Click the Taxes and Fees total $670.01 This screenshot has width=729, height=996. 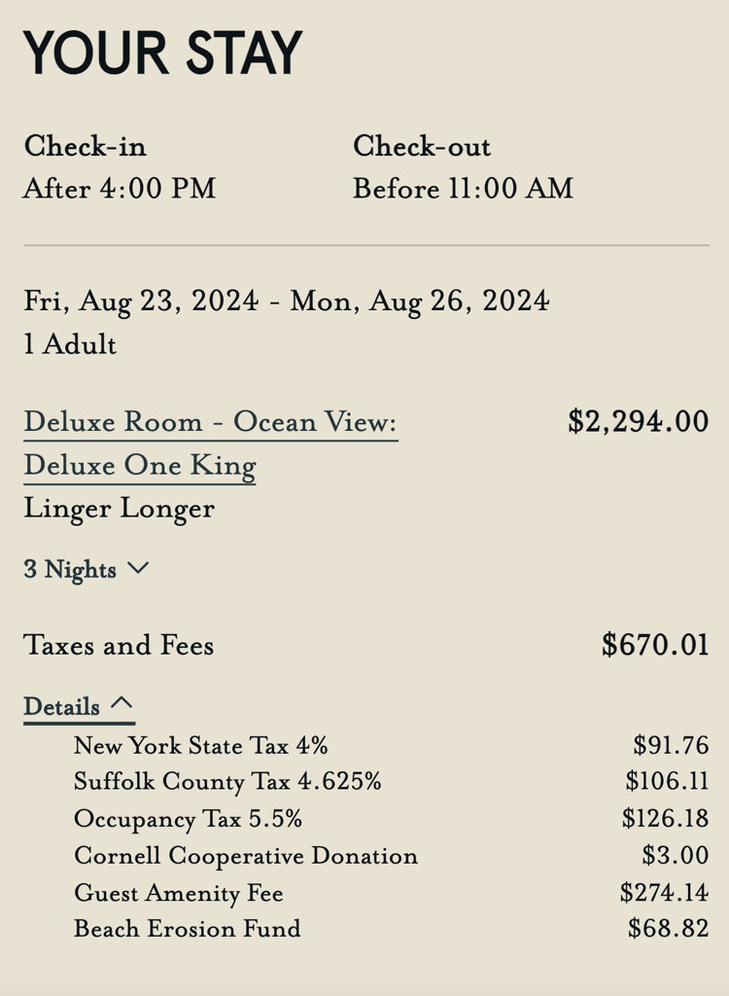[x=655, y=645]
